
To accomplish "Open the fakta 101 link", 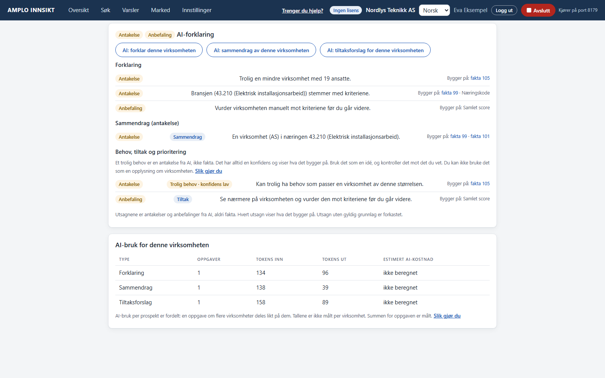I will (x=480, y=136).
